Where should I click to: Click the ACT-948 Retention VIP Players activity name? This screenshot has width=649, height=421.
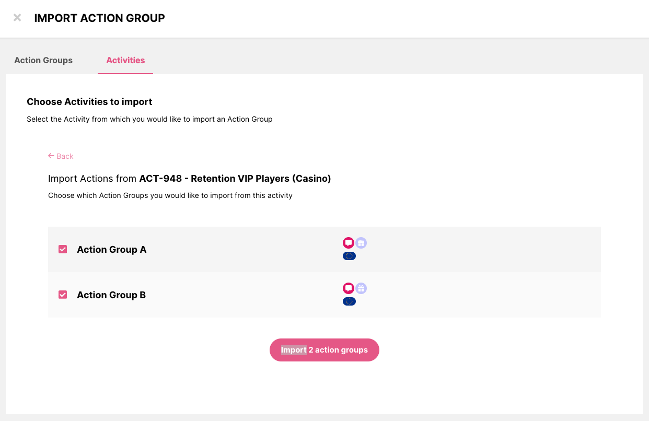[x=235, y=179]
